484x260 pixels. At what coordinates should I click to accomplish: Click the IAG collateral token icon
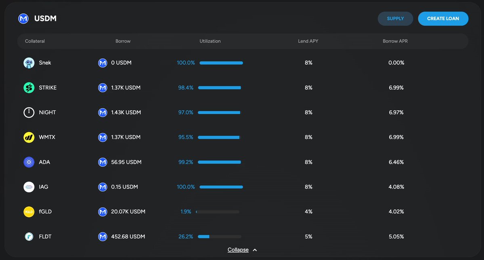[x=29, y=187]
